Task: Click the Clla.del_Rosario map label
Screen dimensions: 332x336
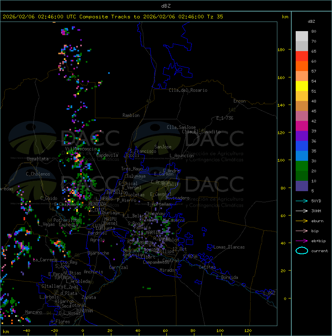Action: point(188,90)
